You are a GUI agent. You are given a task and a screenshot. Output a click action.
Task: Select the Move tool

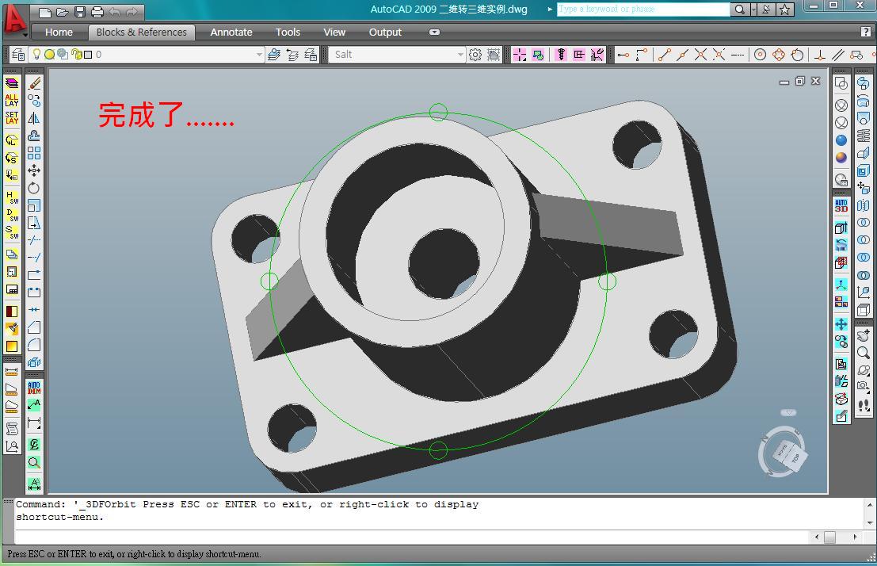[34, 170]
